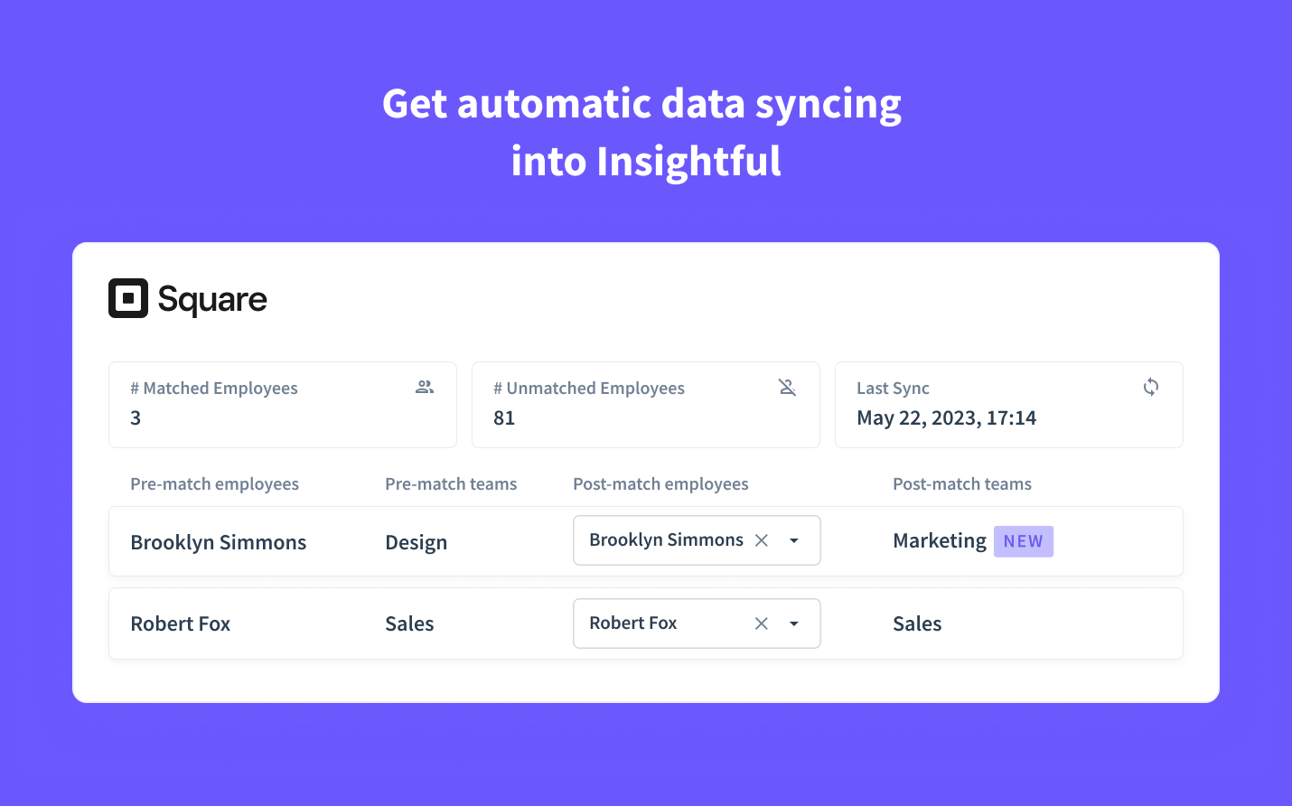1292x806 pixels.
Task: Select the Post-match teams column header
Action: click(x=961, y=483)
